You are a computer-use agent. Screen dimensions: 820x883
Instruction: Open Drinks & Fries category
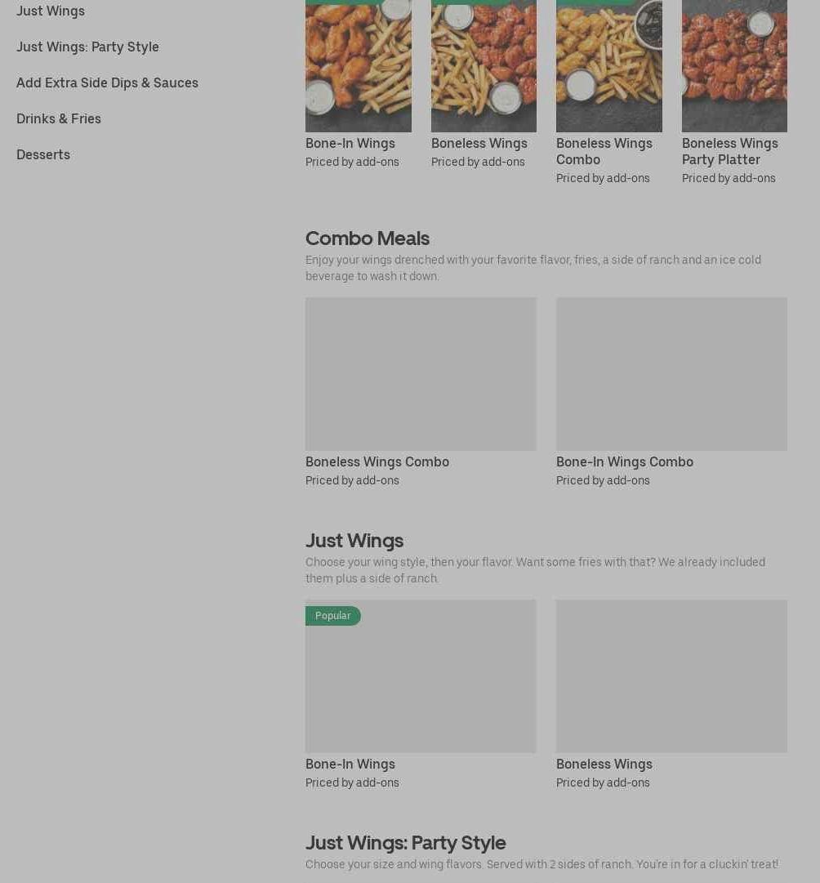[x=59, y=118]
